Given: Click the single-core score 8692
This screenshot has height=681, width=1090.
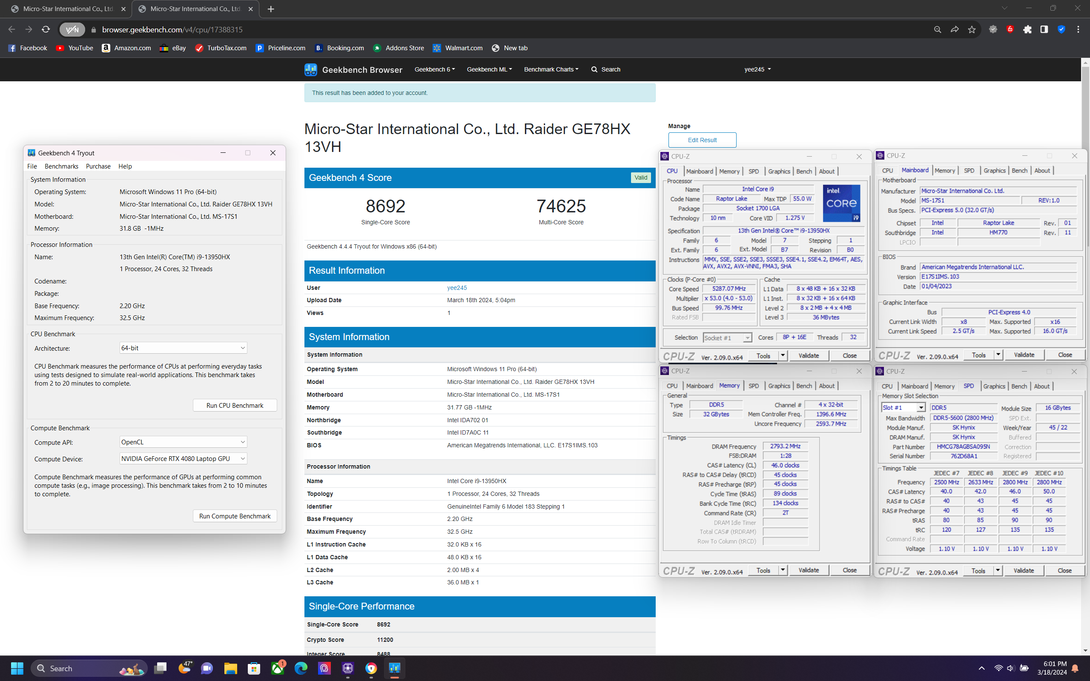Looking at the screenshot, I should point(386,206).
